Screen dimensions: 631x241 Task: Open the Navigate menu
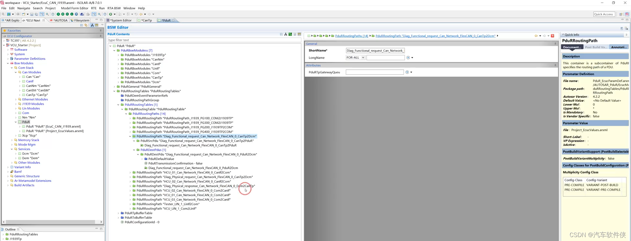tap(24, 8)
